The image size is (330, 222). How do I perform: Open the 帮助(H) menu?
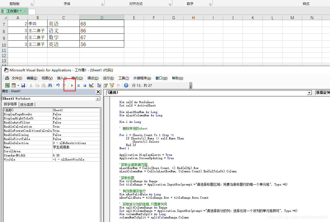click(178, 78)
